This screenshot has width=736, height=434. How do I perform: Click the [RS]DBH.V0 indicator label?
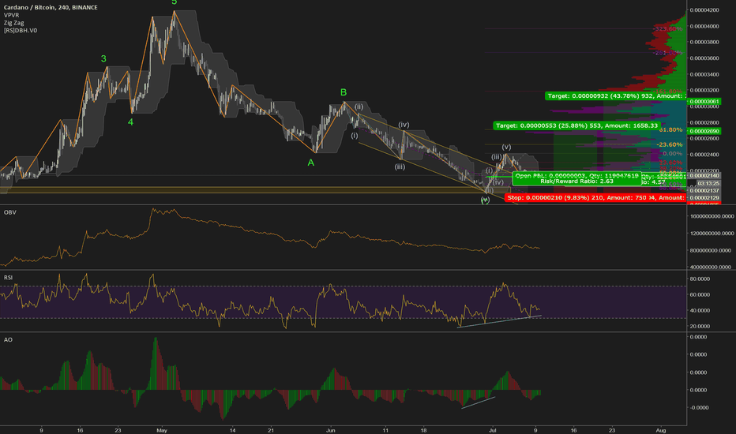click(x=21, y=30)
